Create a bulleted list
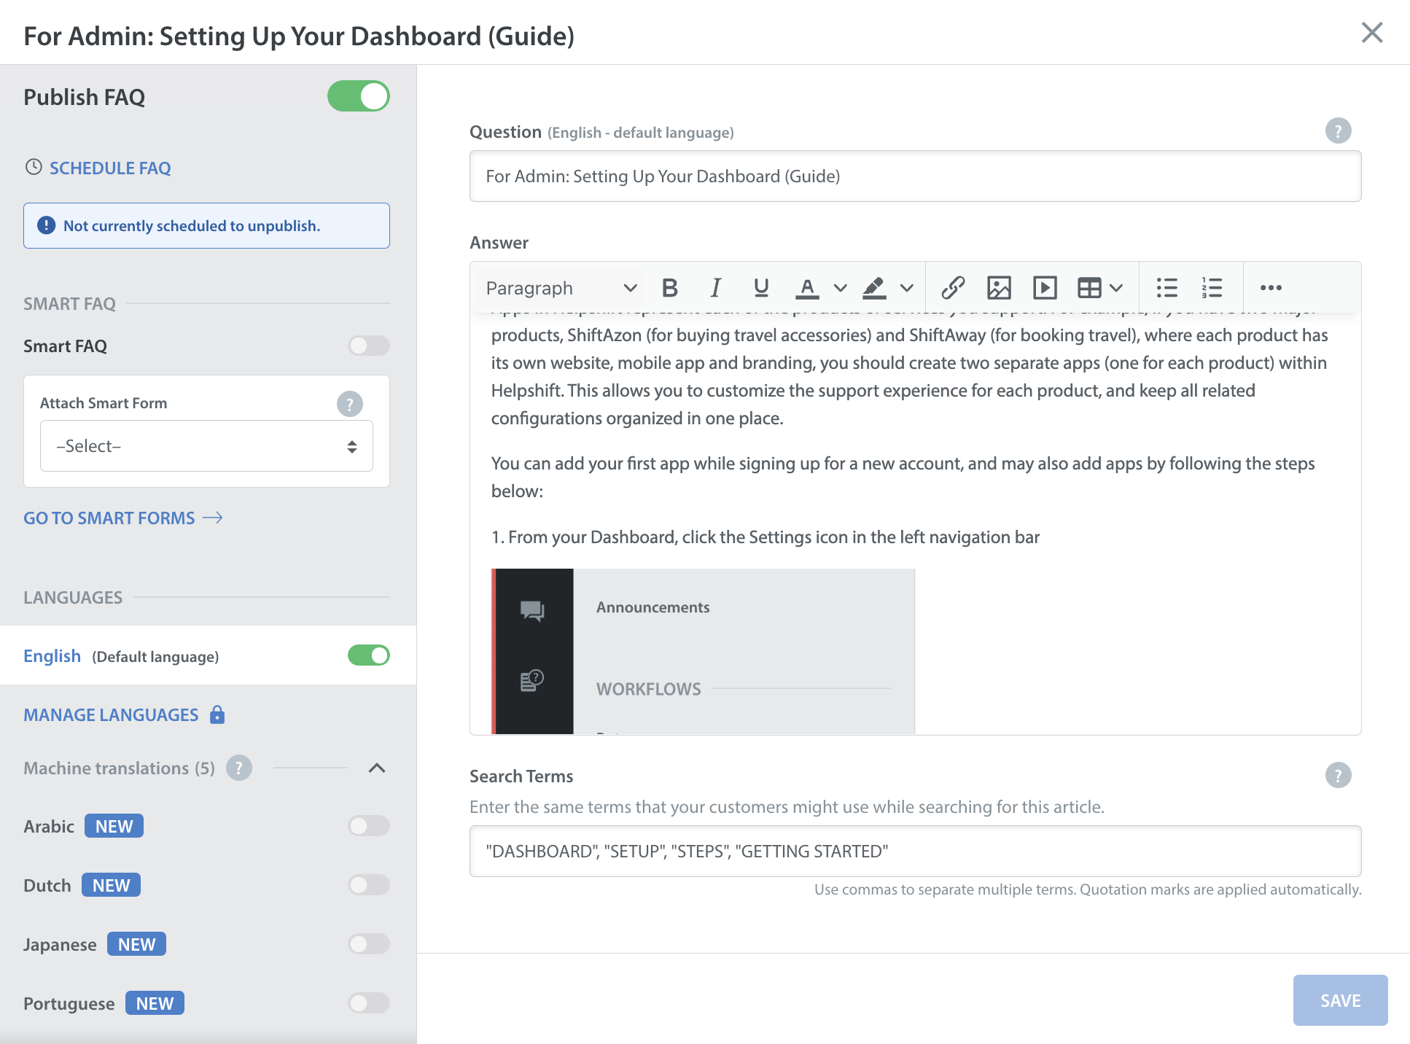 (x=1166, y=288)
